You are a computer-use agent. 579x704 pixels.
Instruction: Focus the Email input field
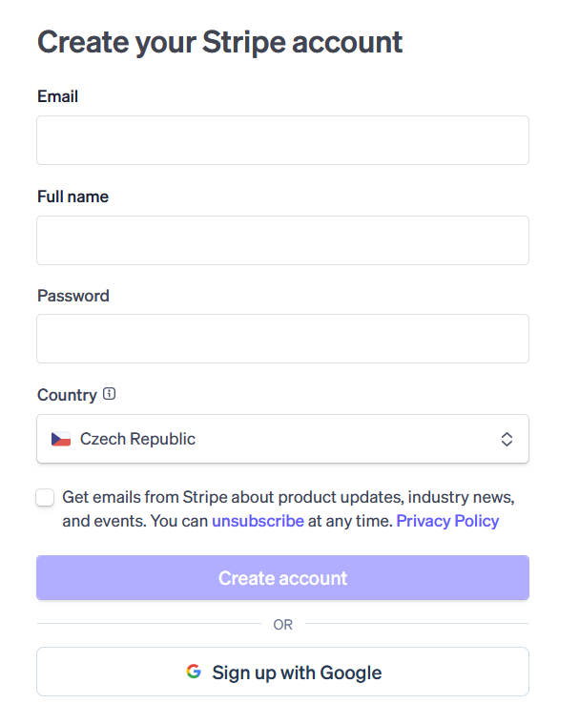pos(282,140)
